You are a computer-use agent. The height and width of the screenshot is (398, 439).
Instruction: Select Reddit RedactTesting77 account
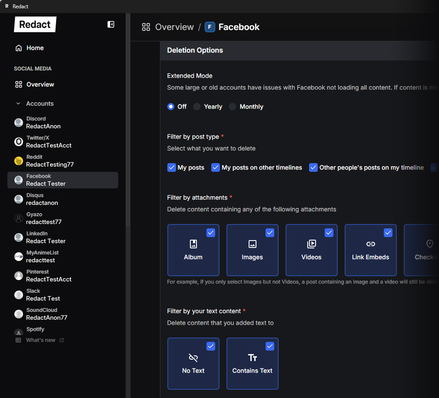[63, 161]
